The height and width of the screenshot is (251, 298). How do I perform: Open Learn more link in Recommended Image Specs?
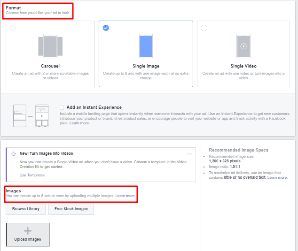pos(277,177)
